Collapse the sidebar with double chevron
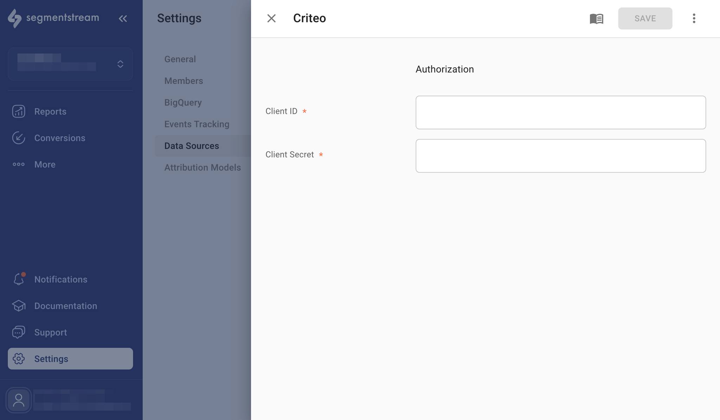The image size is (720, 420). point(123,18)
